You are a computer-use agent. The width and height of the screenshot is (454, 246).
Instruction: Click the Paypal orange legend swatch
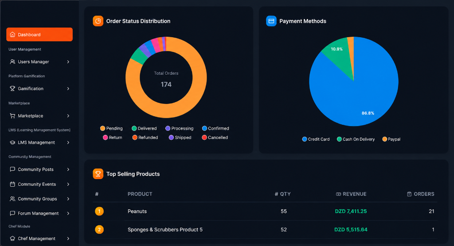click(x=384, y=139)
